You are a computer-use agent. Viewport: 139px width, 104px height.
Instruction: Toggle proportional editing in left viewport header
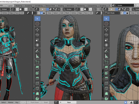pos(26,9)
